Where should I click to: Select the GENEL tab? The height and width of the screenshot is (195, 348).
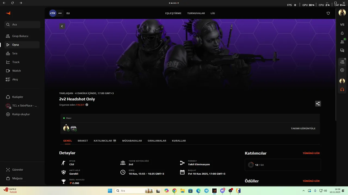pyautogui.click(x=67, y=141)
